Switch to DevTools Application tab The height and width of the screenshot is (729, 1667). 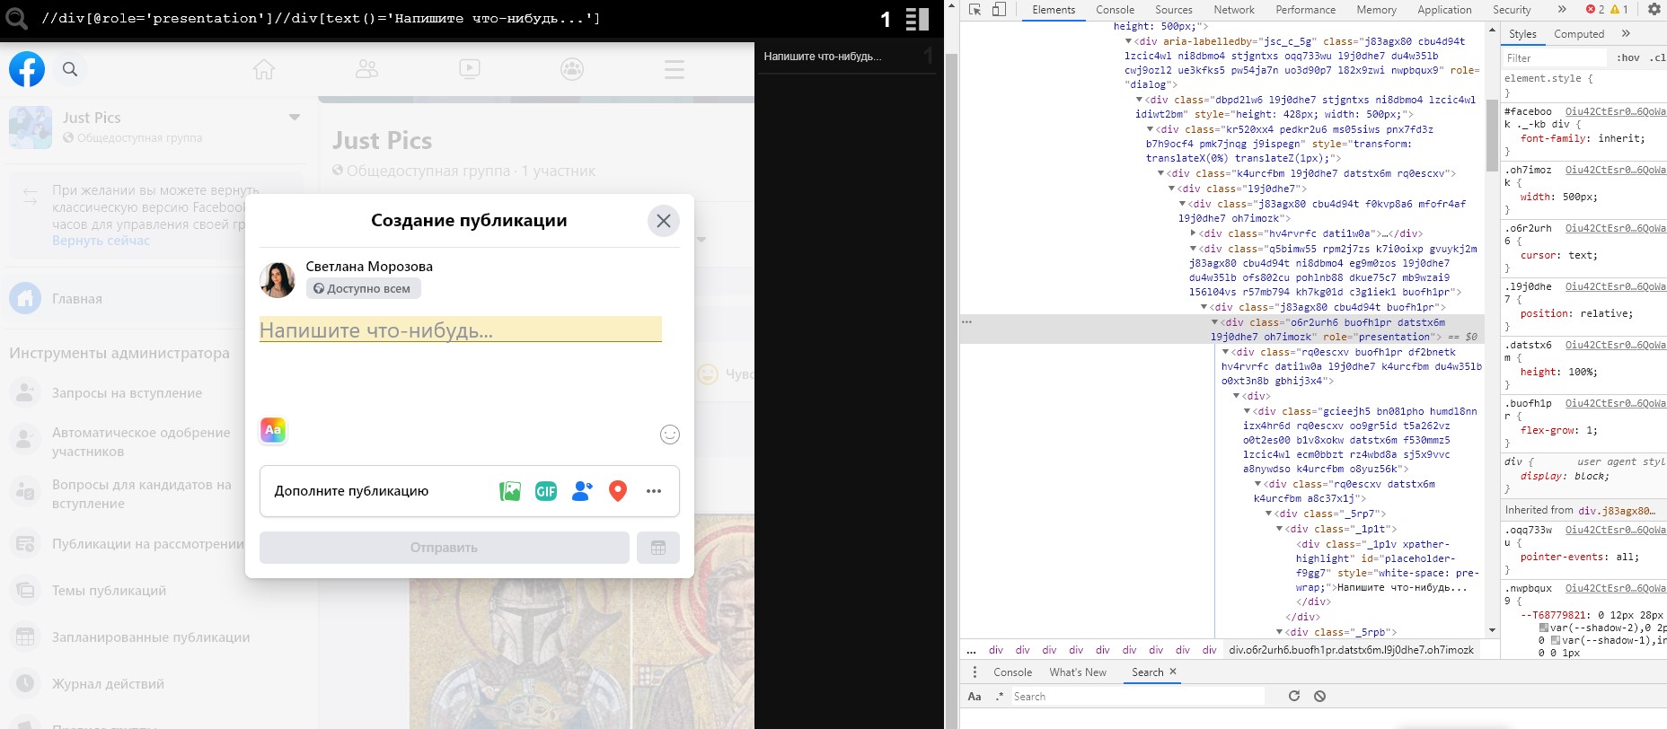point(1444,10)
